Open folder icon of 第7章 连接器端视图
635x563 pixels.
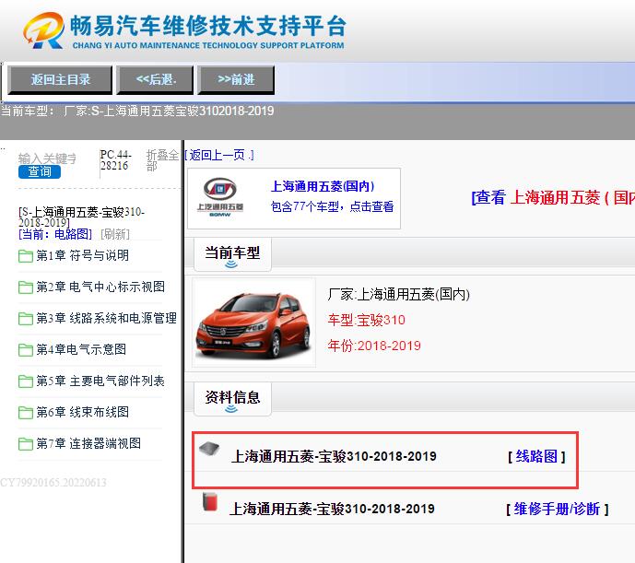pyautogui.click(x=26, y=443)
